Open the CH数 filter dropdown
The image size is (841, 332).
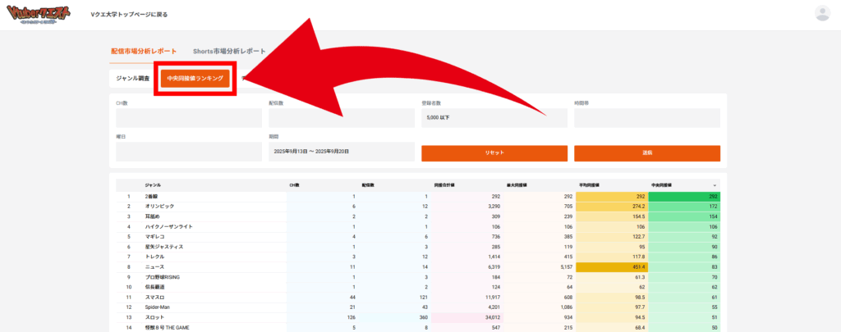tap(189, 118)
